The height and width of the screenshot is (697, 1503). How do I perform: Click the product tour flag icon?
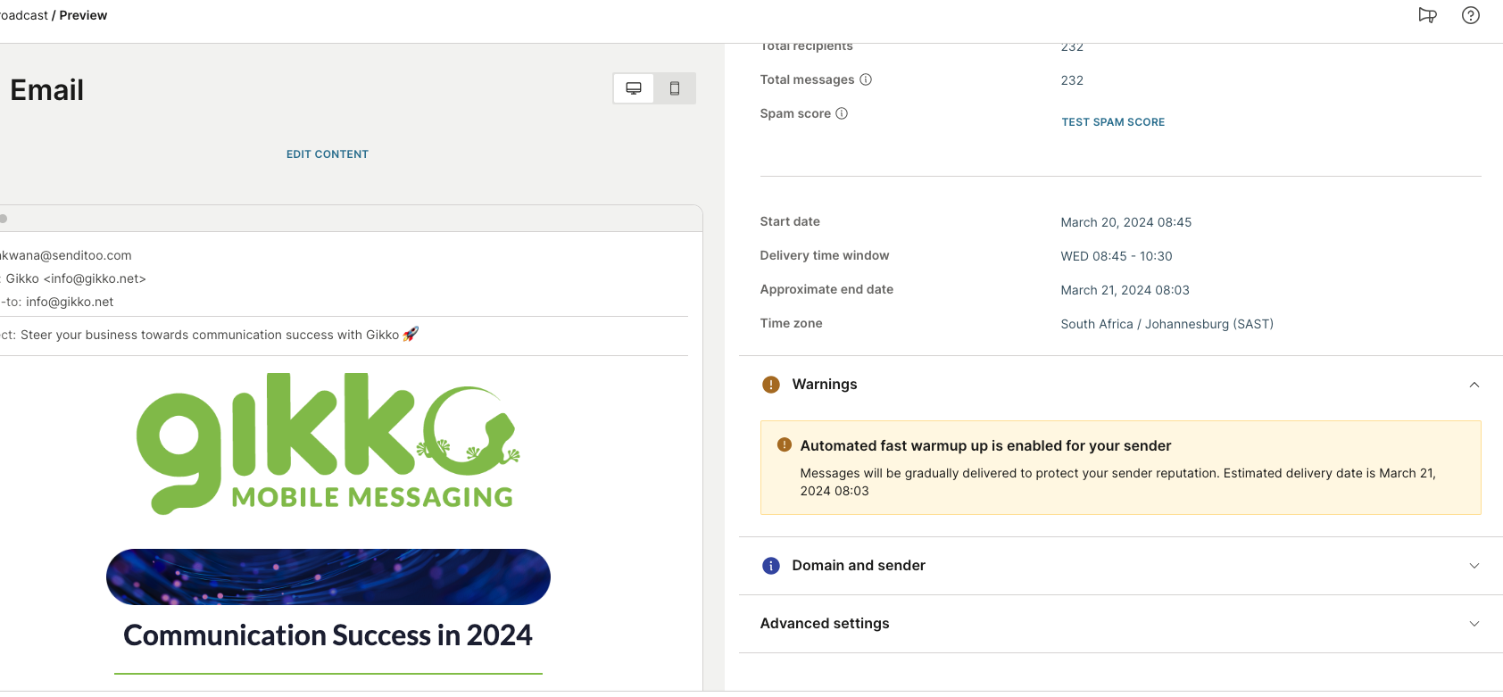(1427, 15)
